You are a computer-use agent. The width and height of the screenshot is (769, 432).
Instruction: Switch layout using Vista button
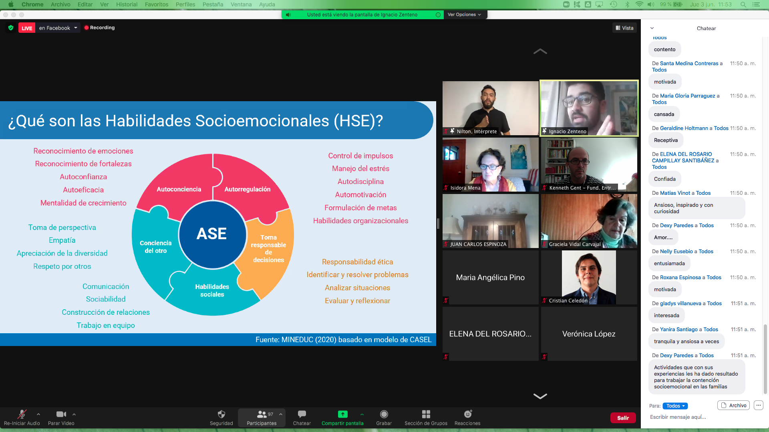[x=624, y=28]
